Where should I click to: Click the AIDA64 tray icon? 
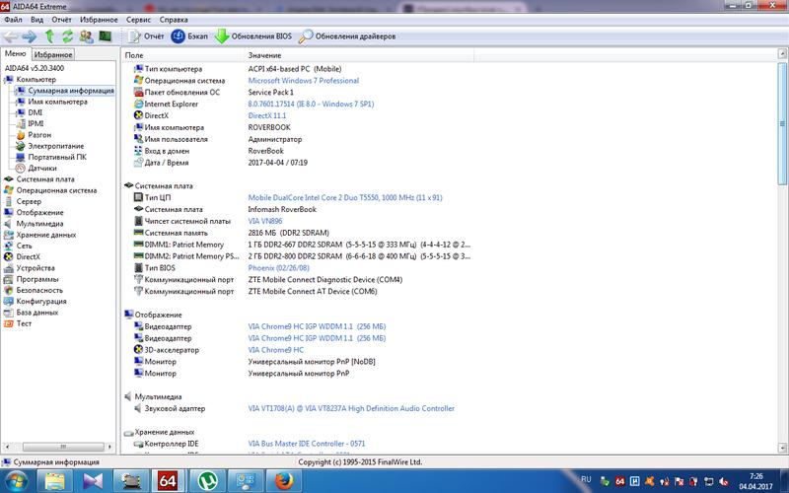point(620,481)
